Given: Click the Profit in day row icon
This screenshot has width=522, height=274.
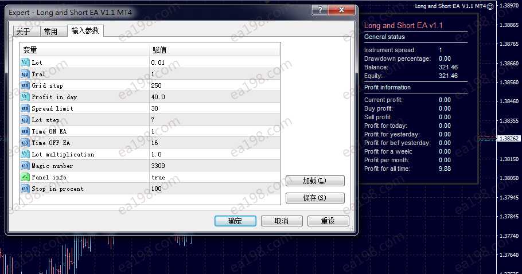Looking at the screenshot, I should tap(25, 97).
